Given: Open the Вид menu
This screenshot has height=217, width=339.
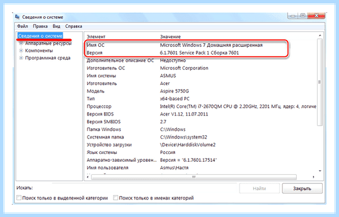Looking at the screenshot, I should 56,26.
